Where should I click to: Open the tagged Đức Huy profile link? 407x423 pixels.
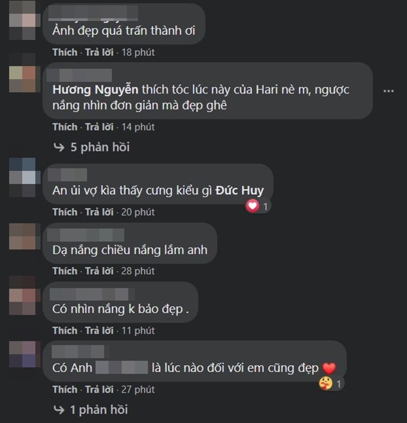click(x=240, y=190)
